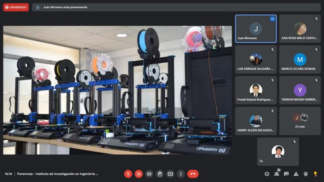The height and width of the screenshot is (182, 324).
Task: Unmute the microphone in the bottom toolbar
Action: (128, 174)
